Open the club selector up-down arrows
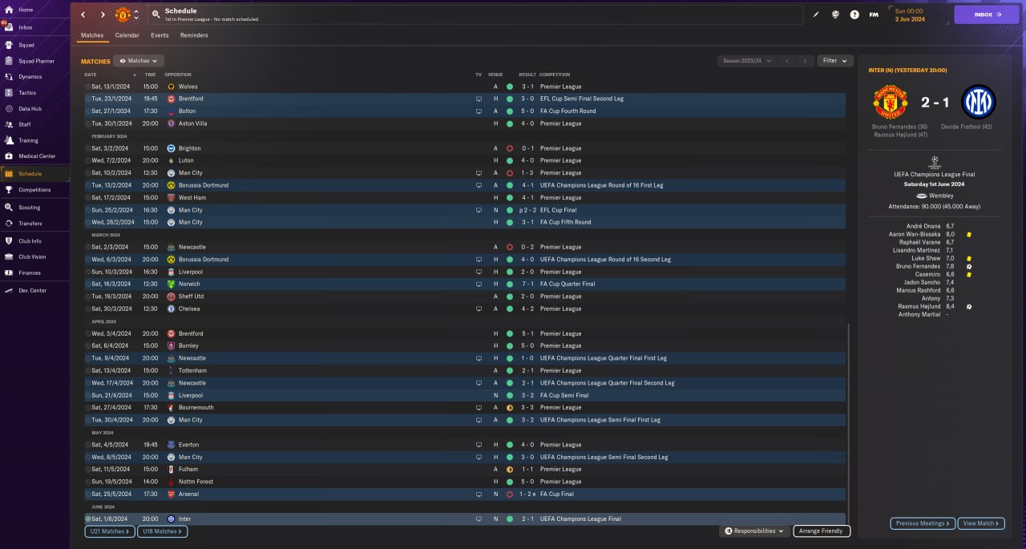This screenshot has height=549, width=1026. coord(136,14)
